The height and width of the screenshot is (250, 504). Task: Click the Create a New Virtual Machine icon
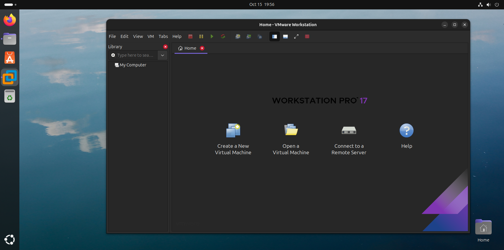(x=233, y=130)
